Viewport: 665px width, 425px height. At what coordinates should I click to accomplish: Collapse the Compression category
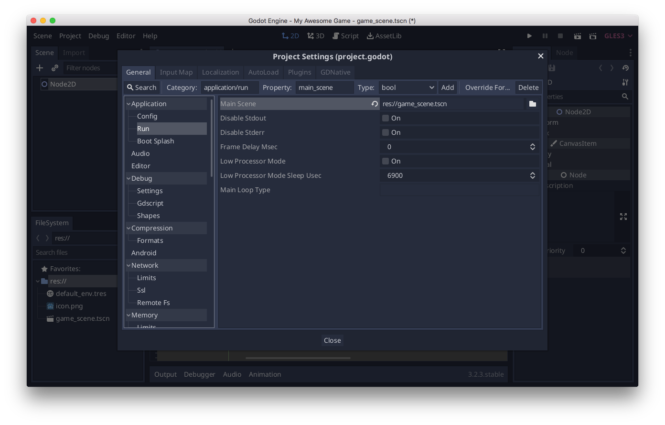(129, 228)
